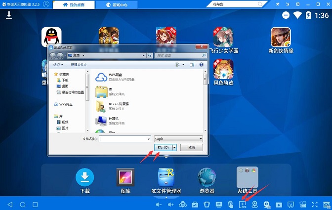The height and width of the screenshot is (210, 332).
Task: Tap the Android back triangle button
Action: [9, 204]
